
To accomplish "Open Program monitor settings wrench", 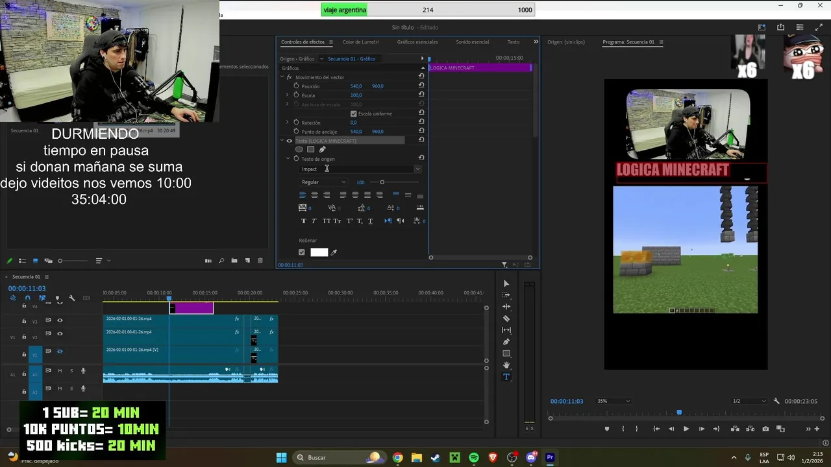I will pyautogui.click(x=776, y=401).
